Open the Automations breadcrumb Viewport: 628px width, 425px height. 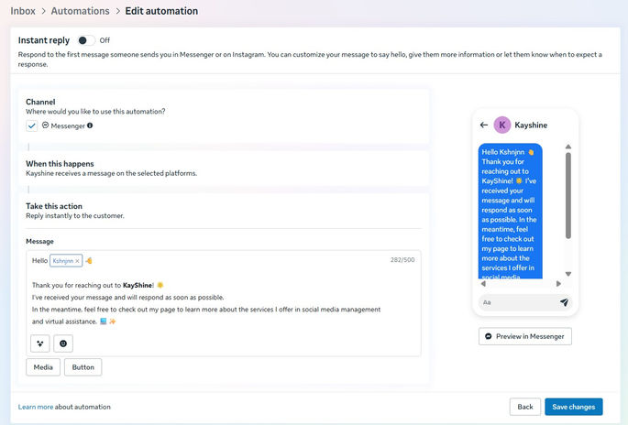(x=79, y=11)
